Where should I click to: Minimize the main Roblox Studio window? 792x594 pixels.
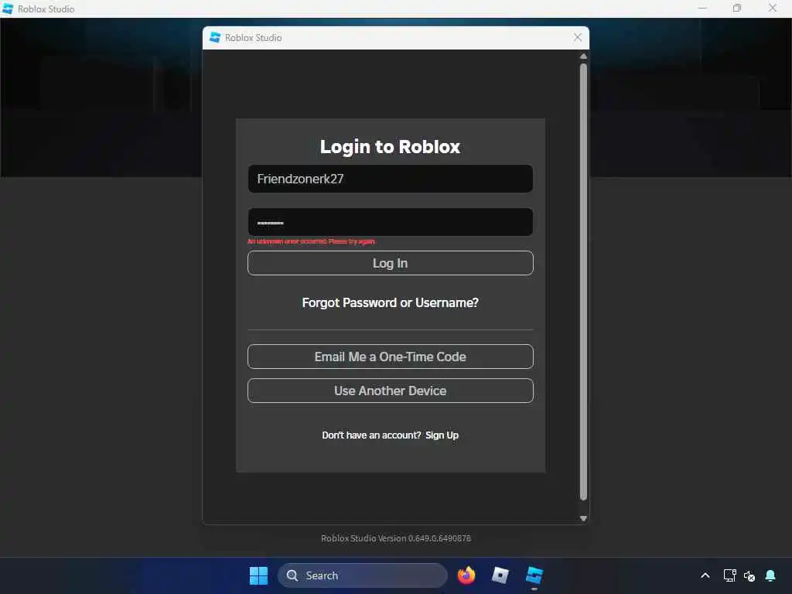(702, 8)
